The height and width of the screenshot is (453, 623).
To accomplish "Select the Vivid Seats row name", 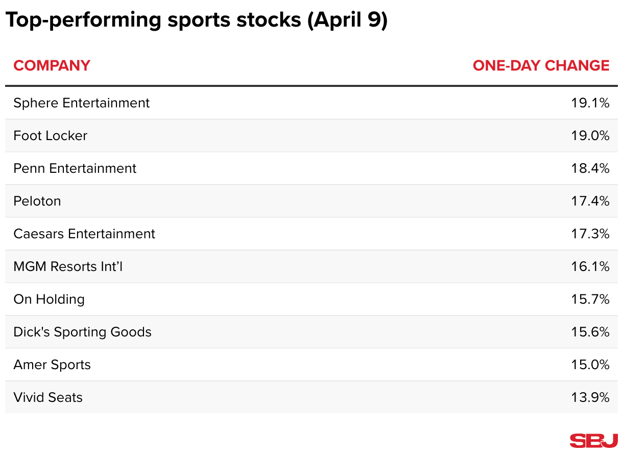I will [x=48, y=397].
